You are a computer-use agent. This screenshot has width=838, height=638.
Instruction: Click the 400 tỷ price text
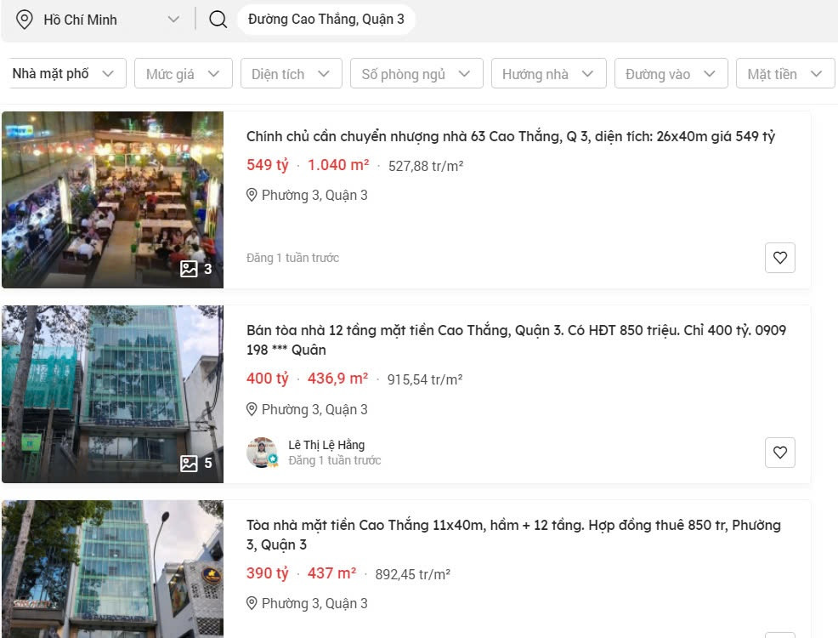coord(267,379)
